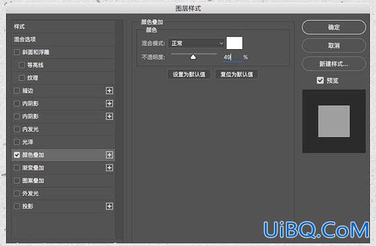Uncheck the 颜色叠加 checkbox

tap(17, 155)
